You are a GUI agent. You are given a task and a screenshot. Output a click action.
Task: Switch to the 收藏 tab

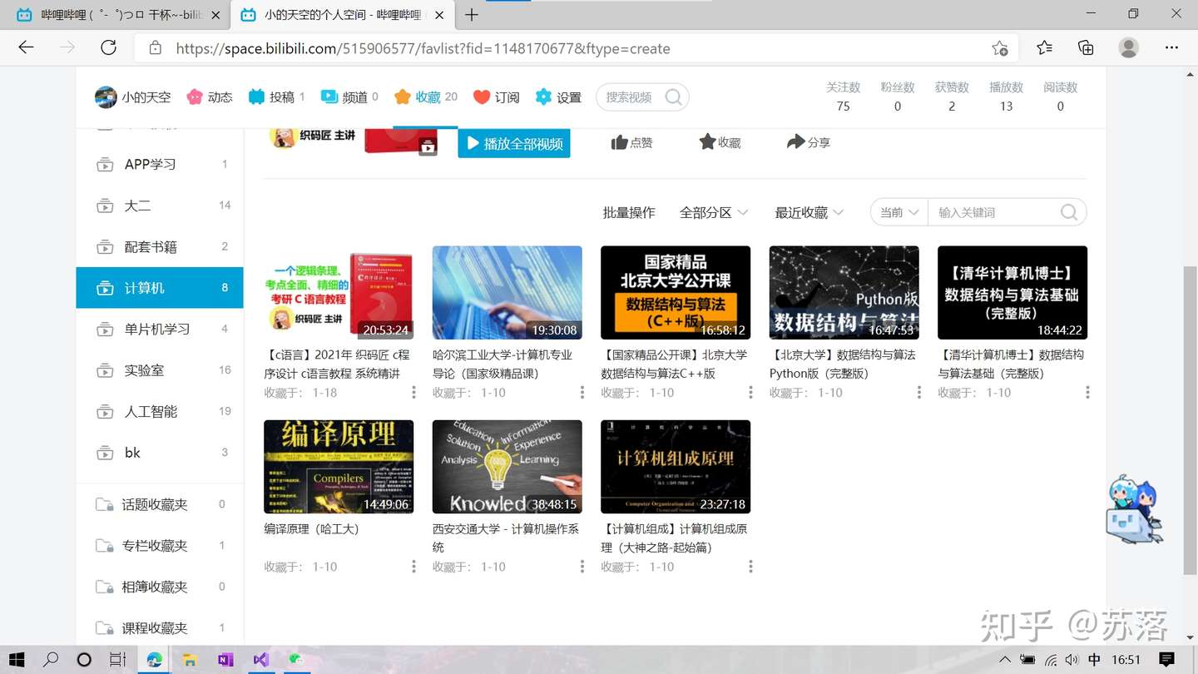coord(426,97)
